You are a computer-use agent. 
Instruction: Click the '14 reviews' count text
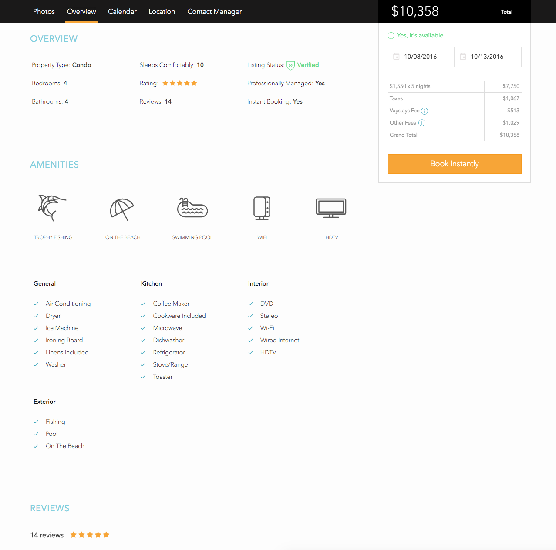click(47, 535)
